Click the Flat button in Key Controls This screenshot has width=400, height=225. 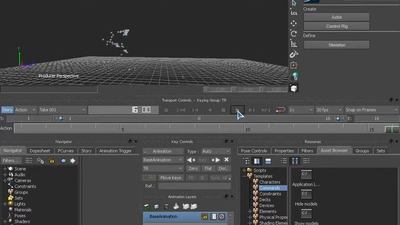[x=208, y=168]
